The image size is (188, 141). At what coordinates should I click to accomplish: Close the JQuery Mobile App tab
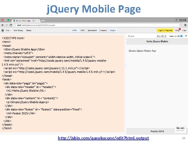tap(38, 21)
